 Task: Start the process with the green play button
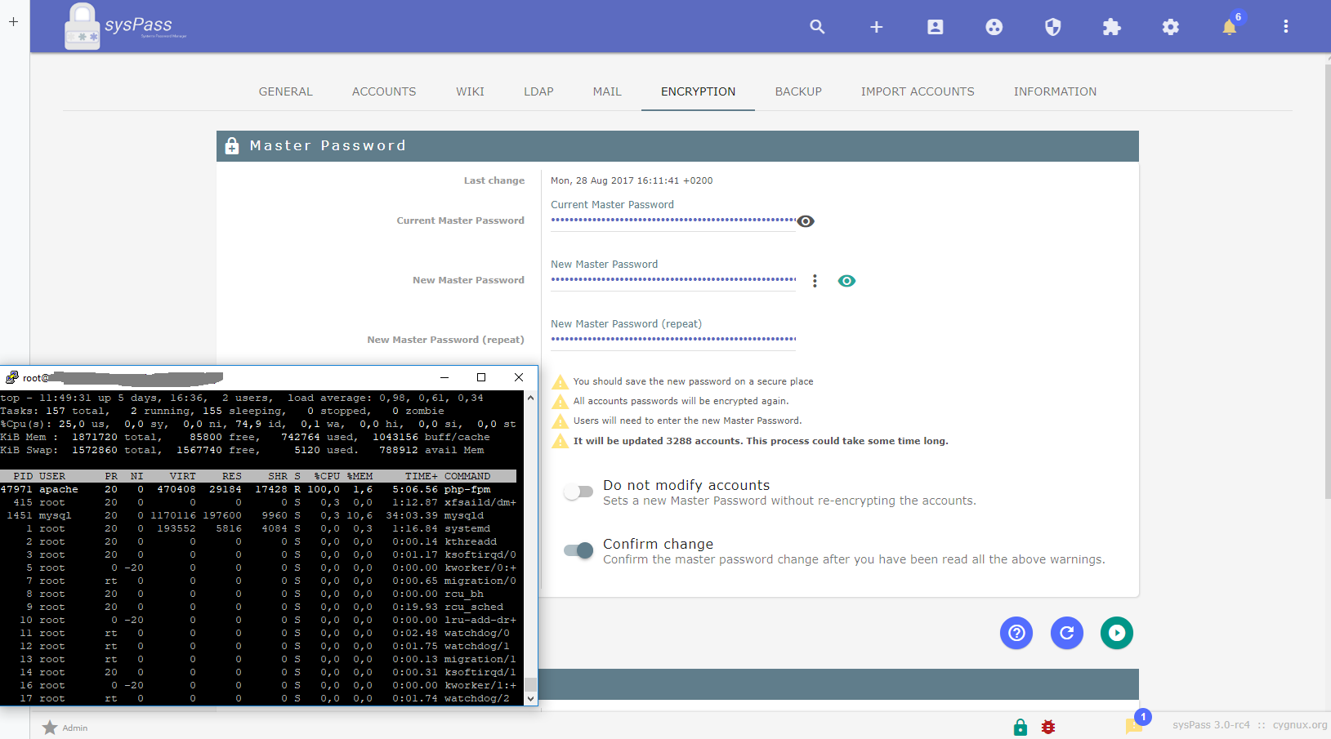tap(1117, 633)
